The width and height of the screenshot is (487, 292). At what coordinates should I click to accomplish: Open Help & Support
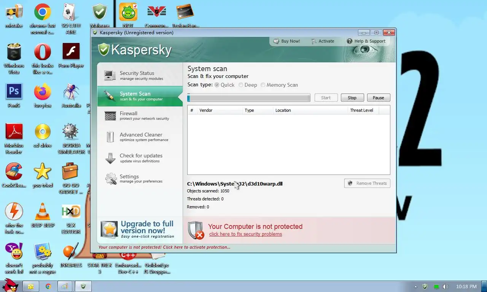click(366, 41)
